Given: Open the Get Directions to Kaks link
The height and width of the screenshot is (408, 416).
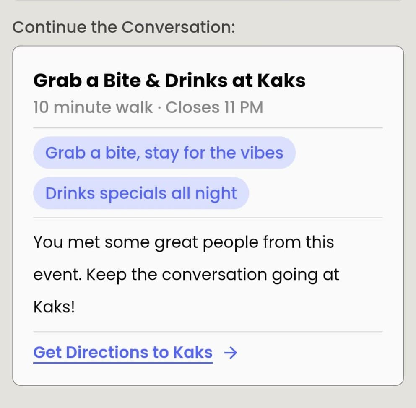Looking at the screenshot, I should [x=123, y=353].
